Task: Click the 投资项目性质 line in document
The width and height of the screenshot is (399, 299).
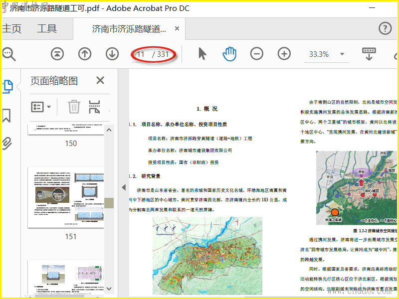Action: coord(183,162)
